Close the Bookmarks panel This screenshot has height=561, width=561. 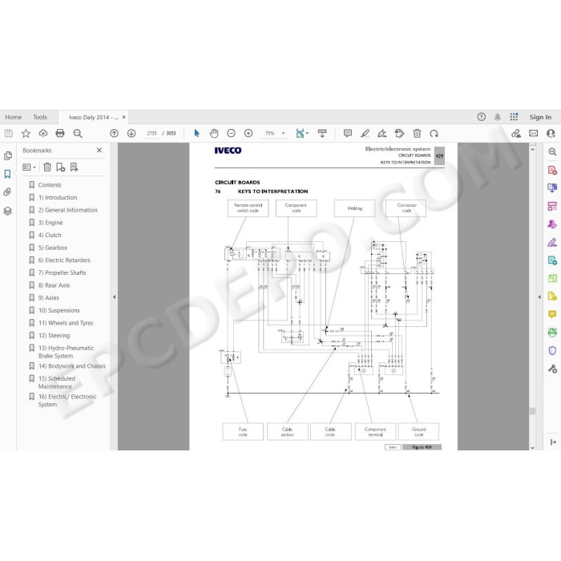point(99,151)
